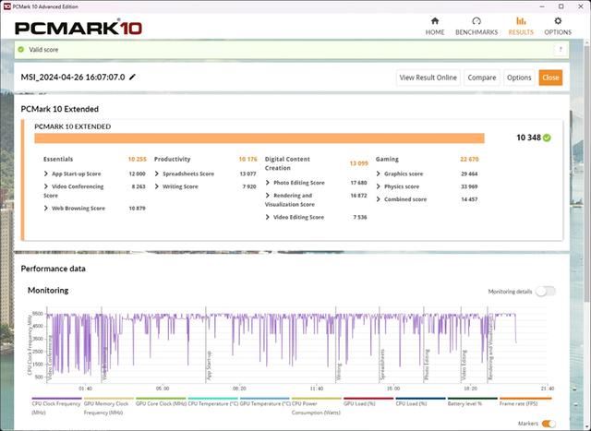Open the Benchmarks section
The image size is (591, 431).
click(x=476, y=26)
